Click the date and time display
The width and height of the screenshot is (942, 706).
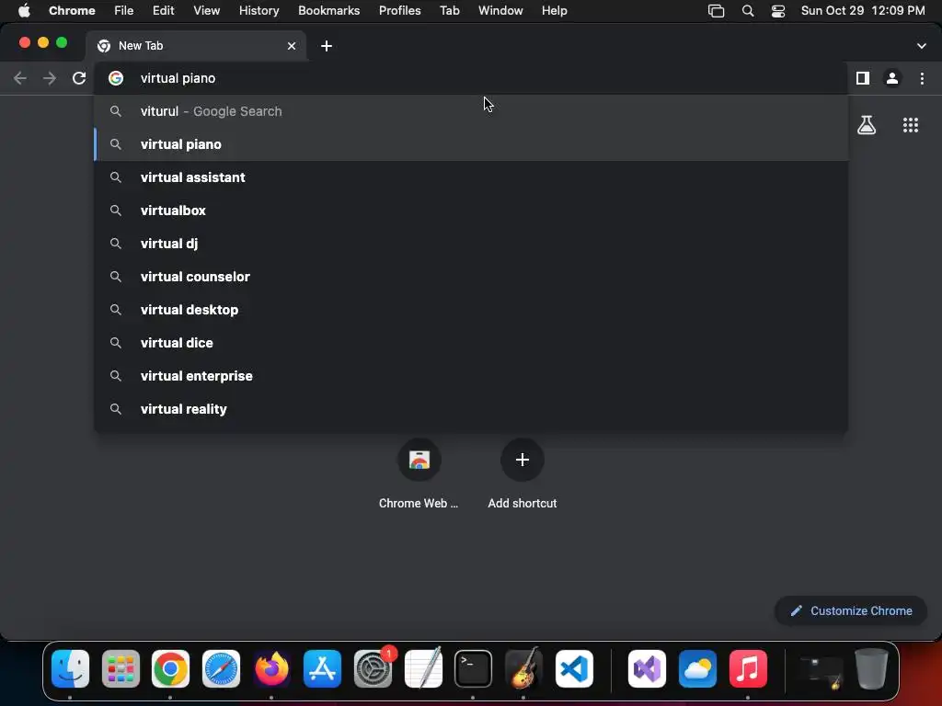tap(863, 11)
